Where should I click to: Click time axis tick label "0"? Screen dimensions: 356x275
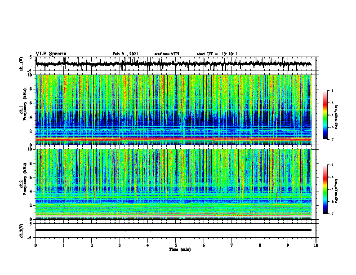tap(36, 245)
